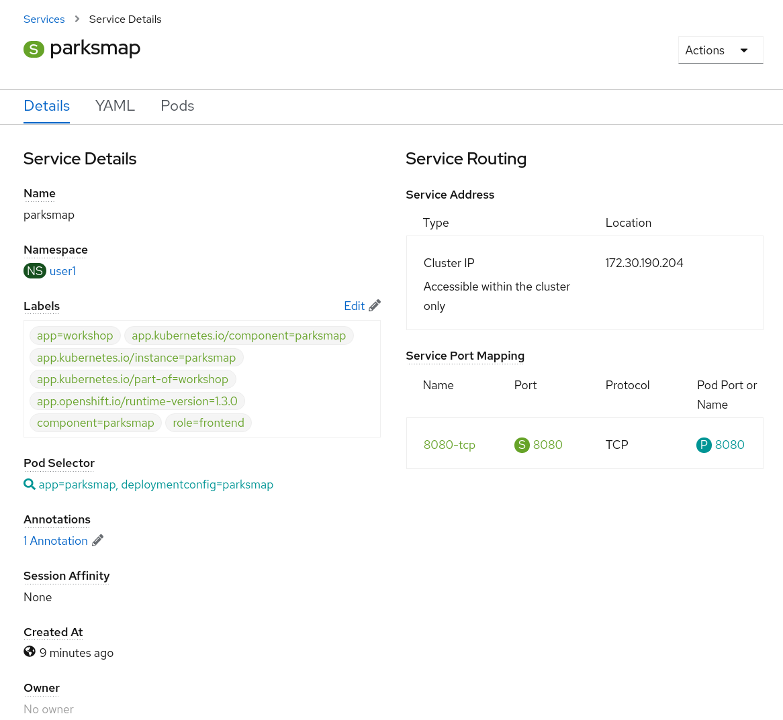Click the Actions dropdown caret arrow

(x=744, y=50)
